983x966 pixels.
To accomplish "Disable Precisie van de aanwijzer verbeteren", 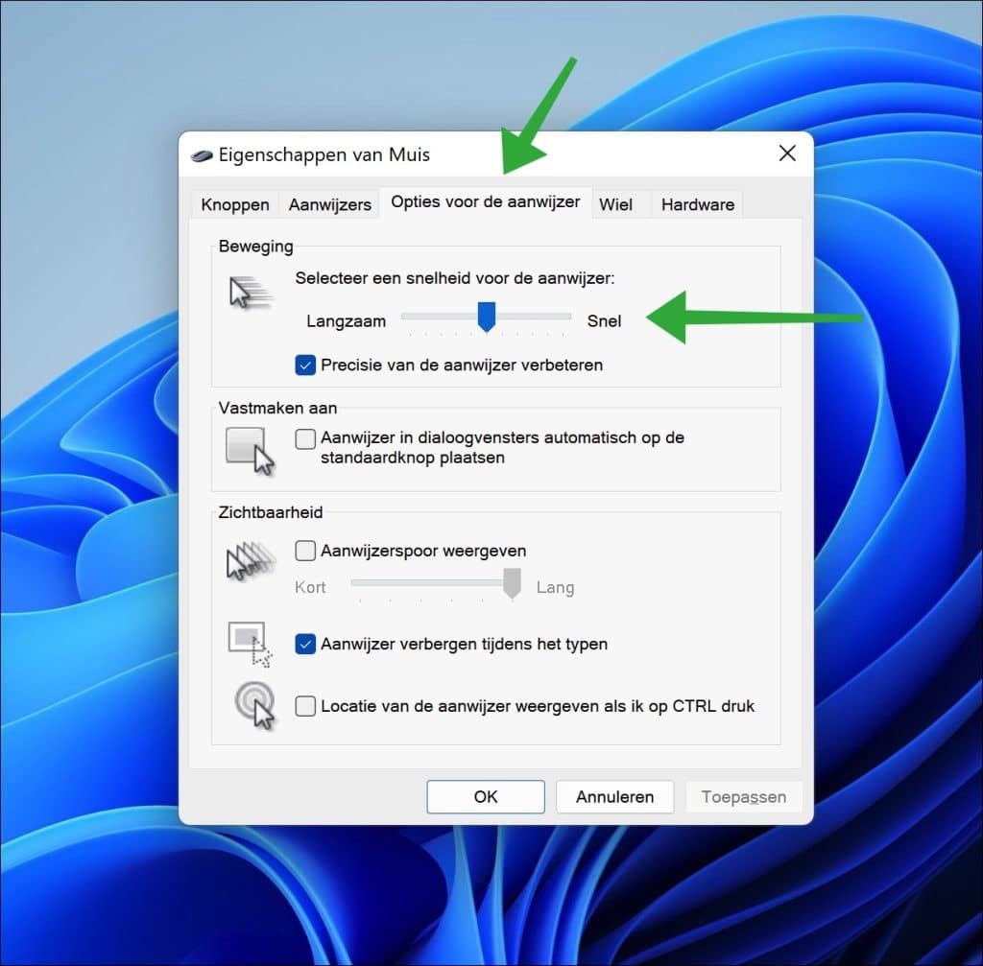I will [x=305, y=365].
